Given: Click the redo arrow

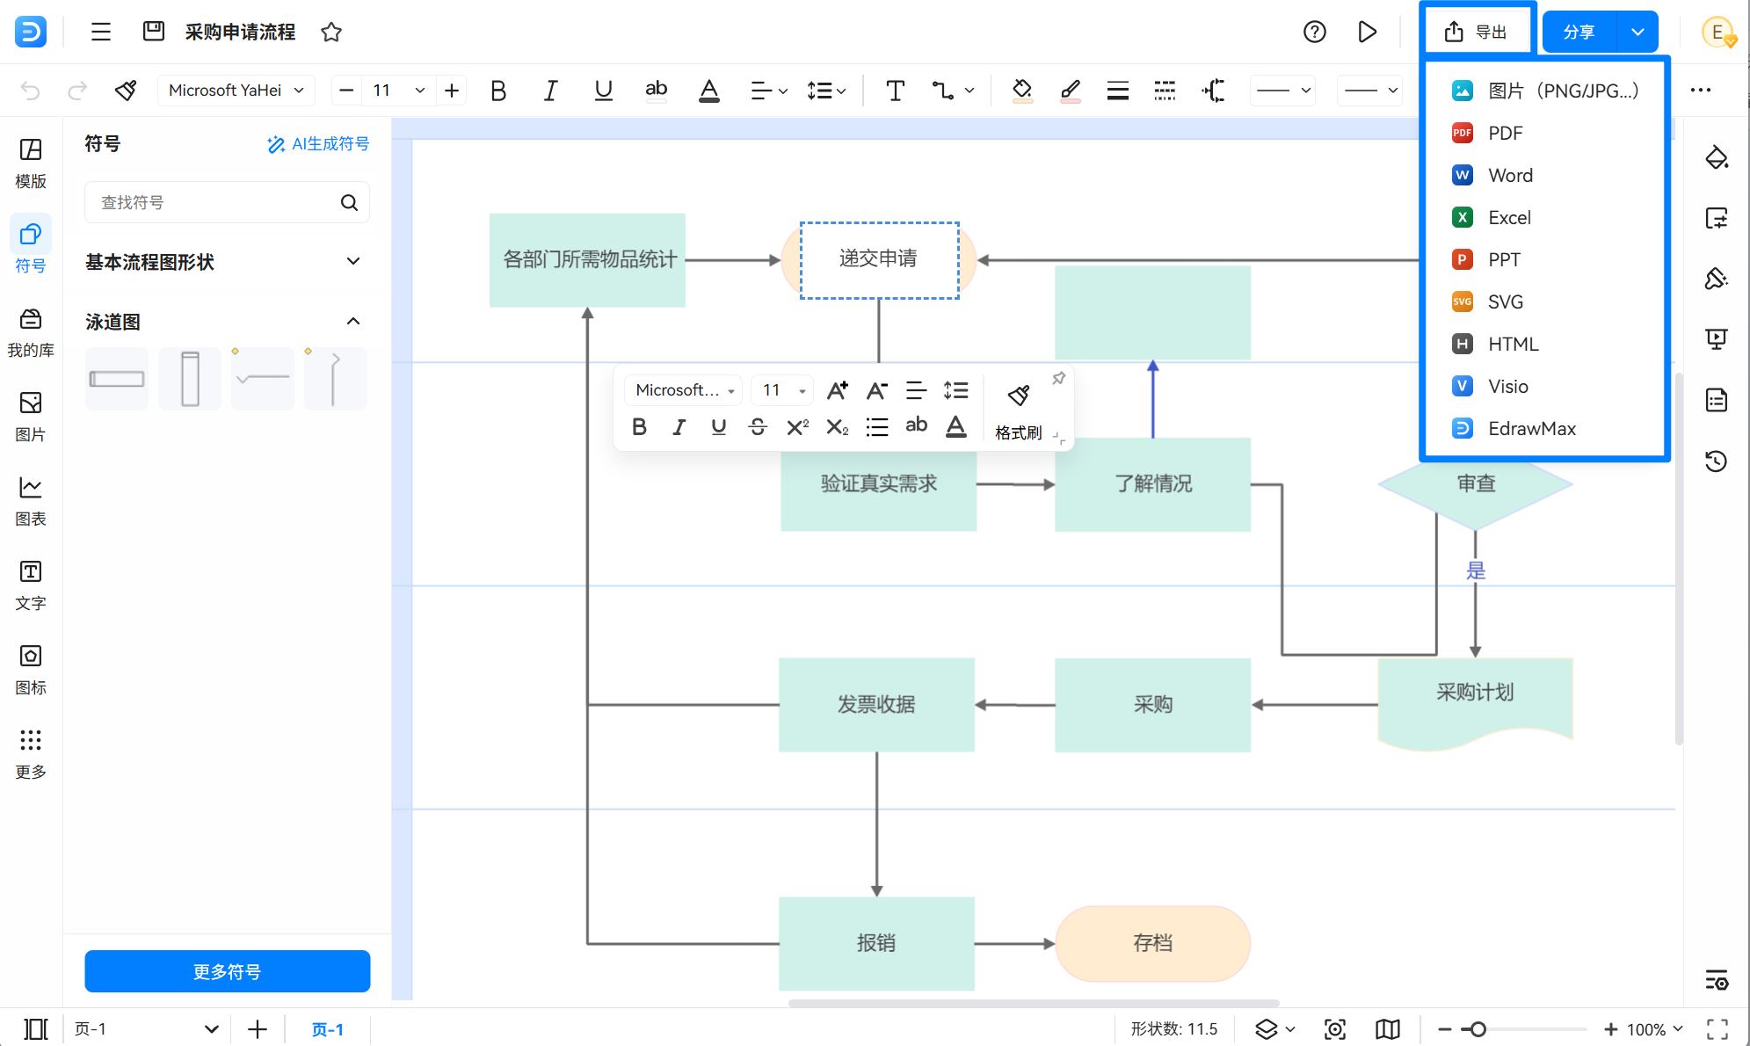Looking at the screenshot, I should (x=77, y=91).
